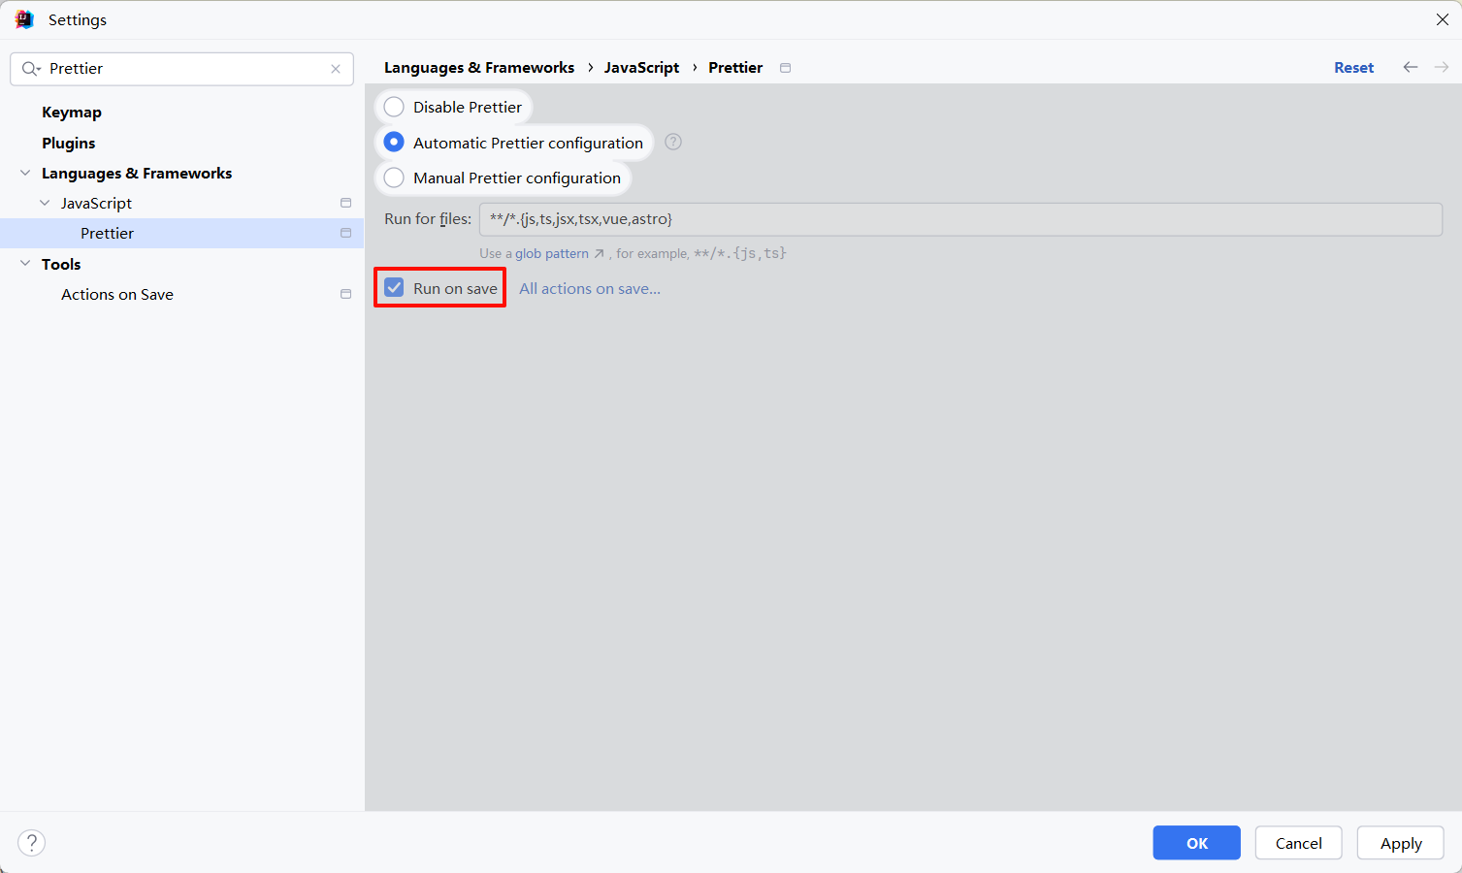
Task: Uncheck the Run on save checkbox
Action: click(394, 288)
